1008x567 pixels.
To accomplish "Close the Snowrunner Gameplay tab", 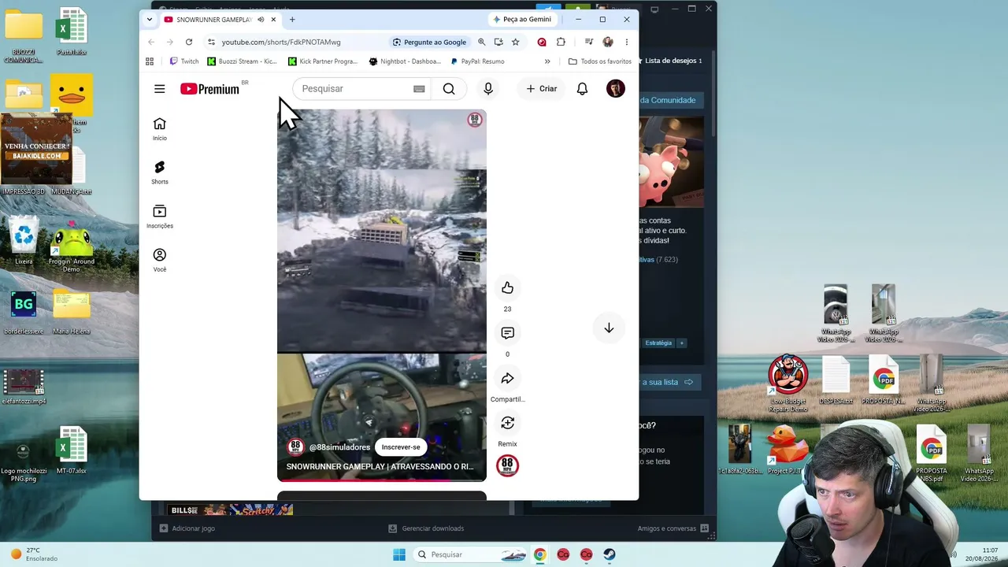I will point(273,20).
